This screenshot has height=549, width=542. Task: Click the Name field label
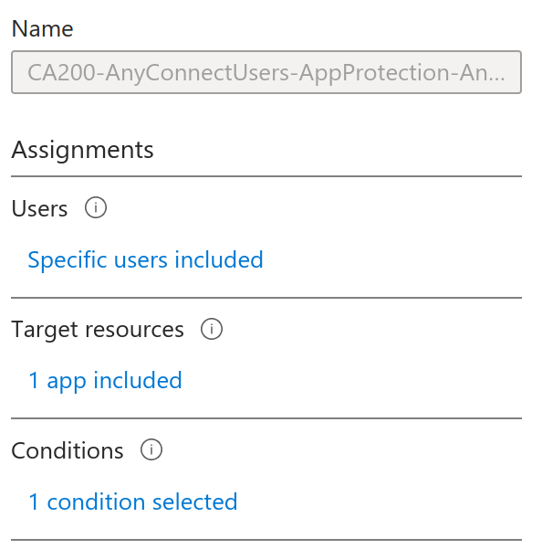[x=42, y=28]
